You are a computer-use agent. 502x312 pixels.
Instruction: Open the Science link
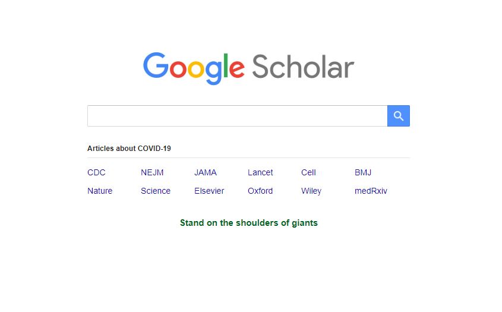[x=156, y=191]
